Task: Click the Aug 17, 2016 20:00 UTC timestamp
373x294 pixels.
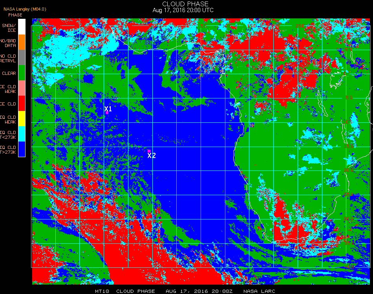Action: [x=183, y=10]
